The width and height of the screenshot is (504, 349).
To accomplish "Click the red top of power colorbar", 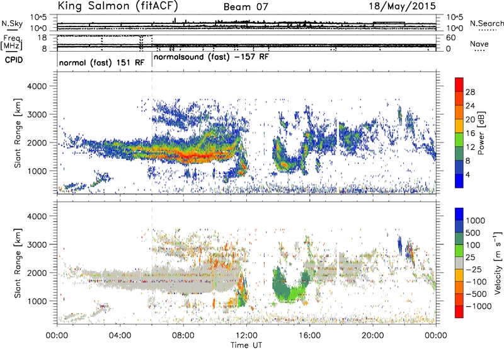I will (459, 84).
